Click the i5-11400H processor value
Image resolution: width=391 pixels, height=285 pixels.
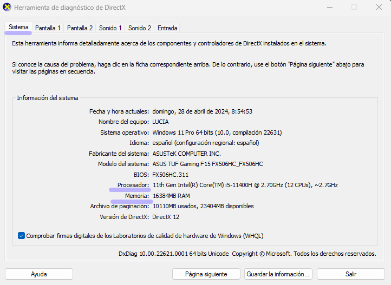245,185
